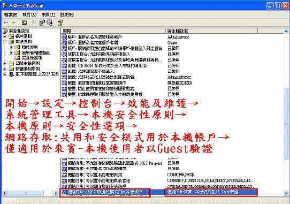This screenshot has width=290, height=204.
Task: Expand the IP 安全性原則 tree node
Action: pyautogui.click(x=5, y=74)
